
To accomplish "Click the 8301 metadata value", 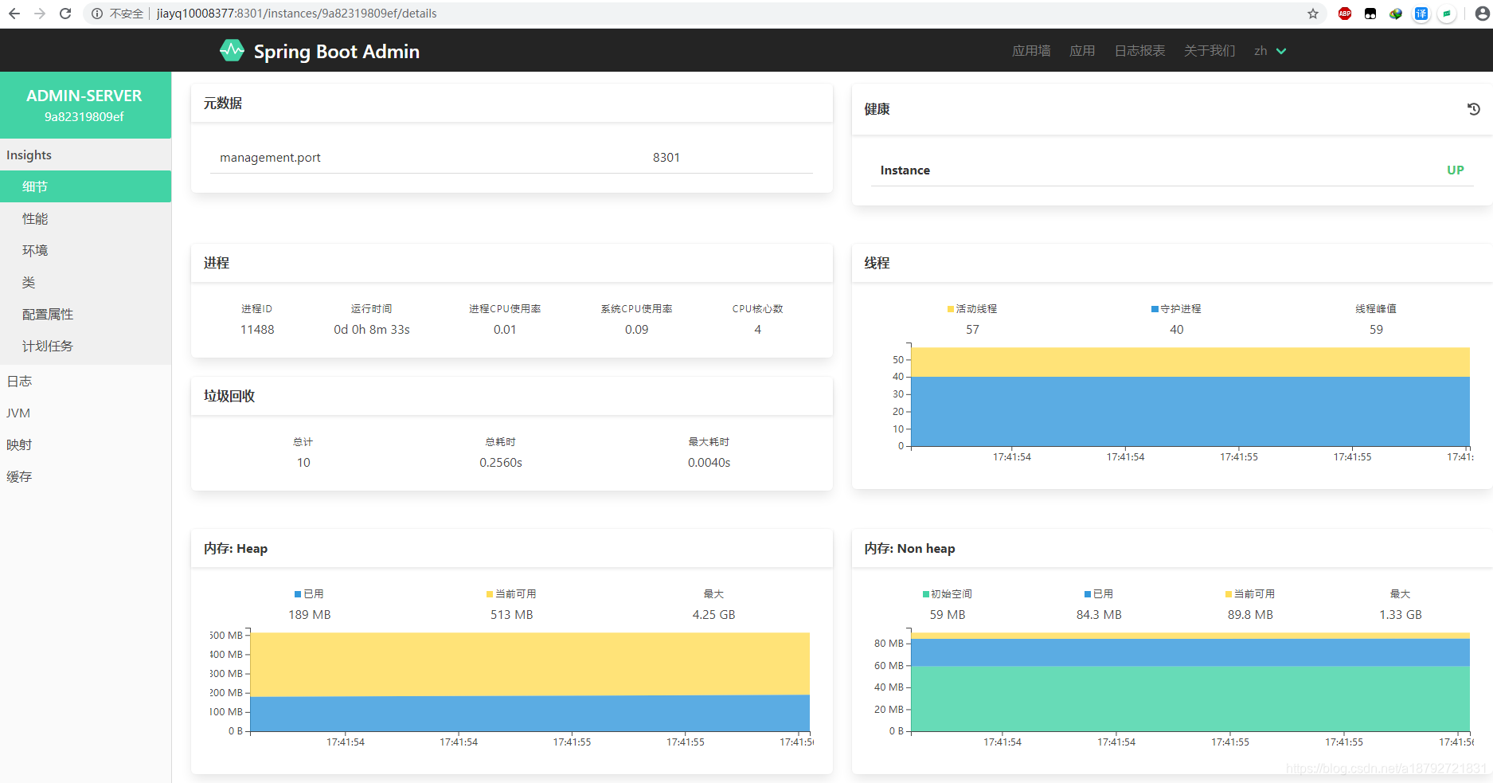I will [666, 158].
